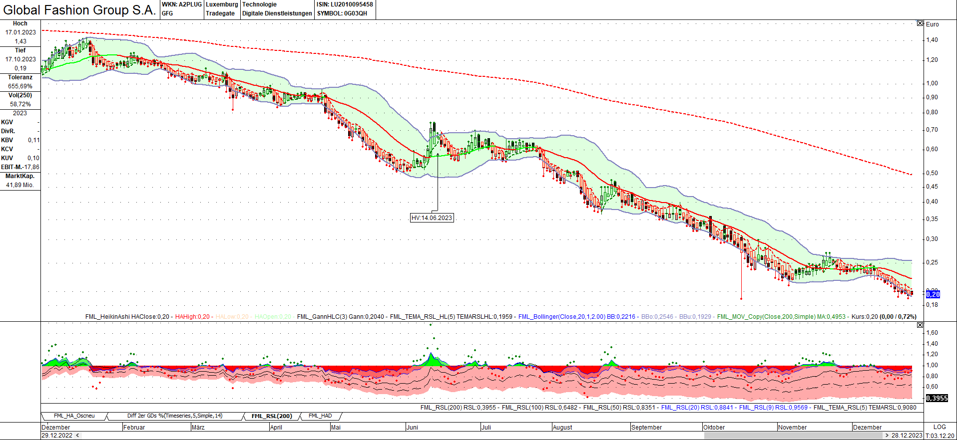The width and height of the screenshot is (957, 440).
Task: Click the BBo:0,2546 legend value
Action: click(657, 317)
